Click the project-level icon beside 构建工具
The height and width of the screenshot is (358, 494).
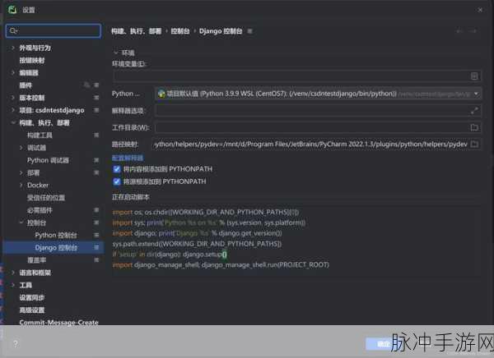(96, 135)
